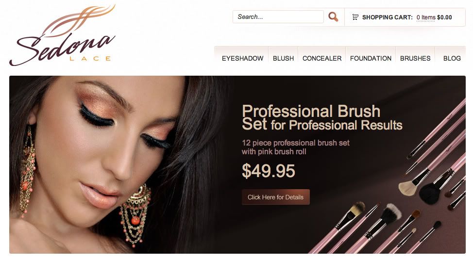Click into the Search text field

tap(278, 17)
